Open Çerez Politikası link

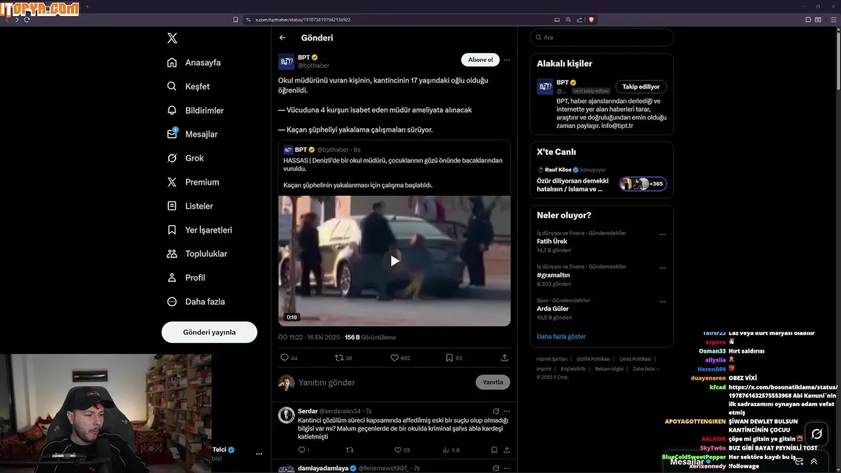tap(635, 359)
